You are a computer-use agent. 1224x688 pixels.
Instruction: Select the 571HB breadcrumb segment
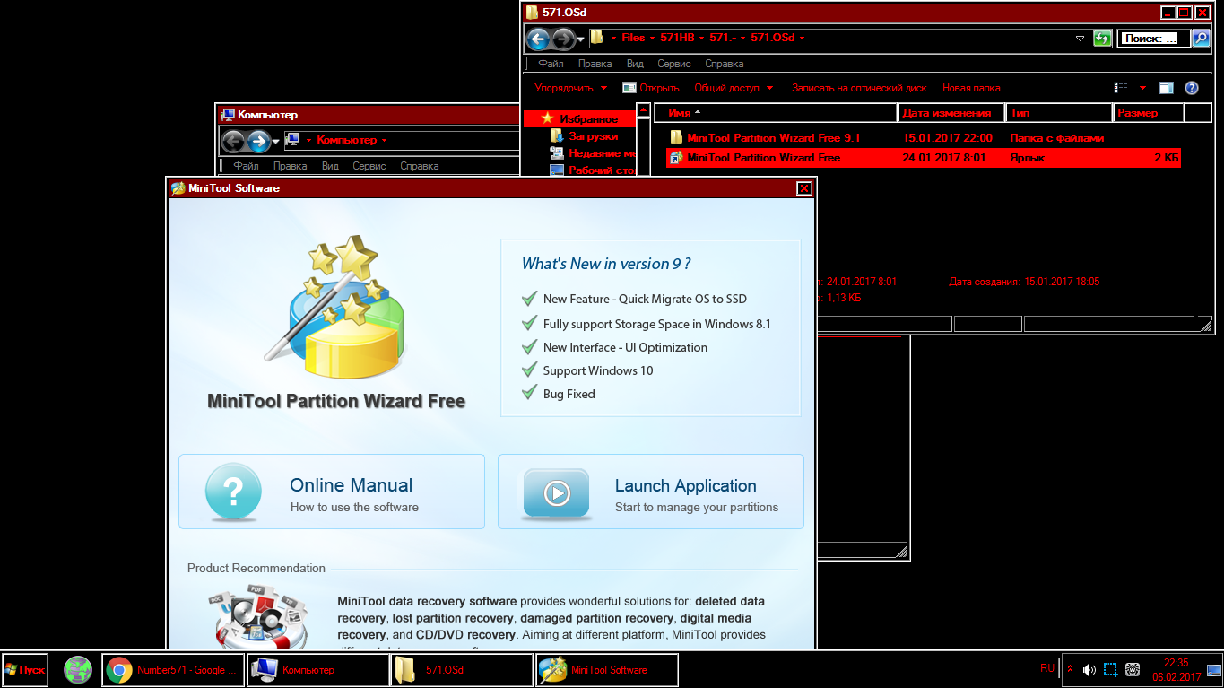(677, 38)
